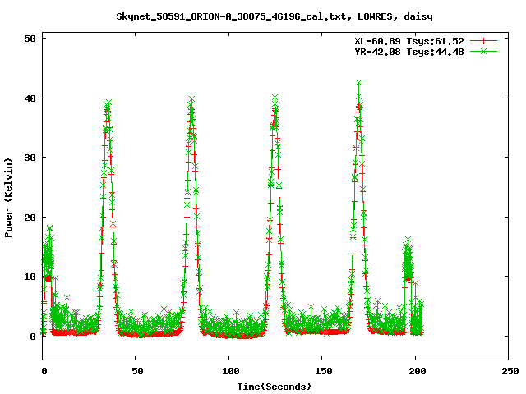Click the Power (Kelvin) y-axis label
The image size is (526, 394).
[x=8, y=198]
